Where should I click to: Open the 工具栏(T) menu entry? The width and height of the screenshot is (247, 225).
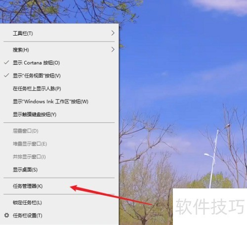(59, 33)
